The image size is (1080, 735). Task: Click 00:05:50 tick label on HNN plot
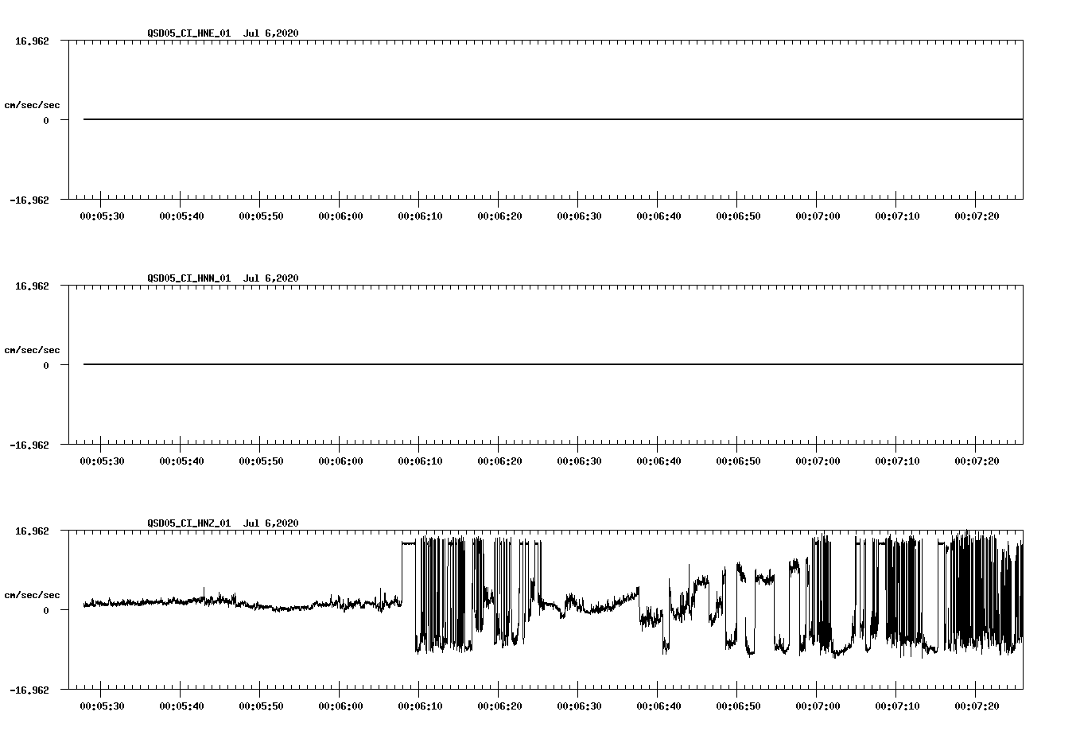tap(261, 461)
